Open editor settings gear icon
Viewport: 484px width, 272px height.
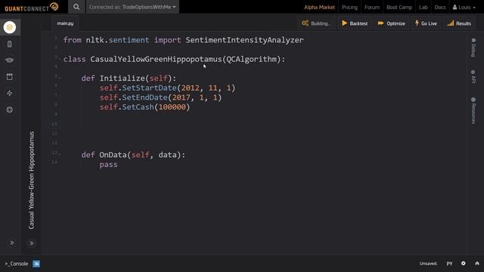[464, 264]
